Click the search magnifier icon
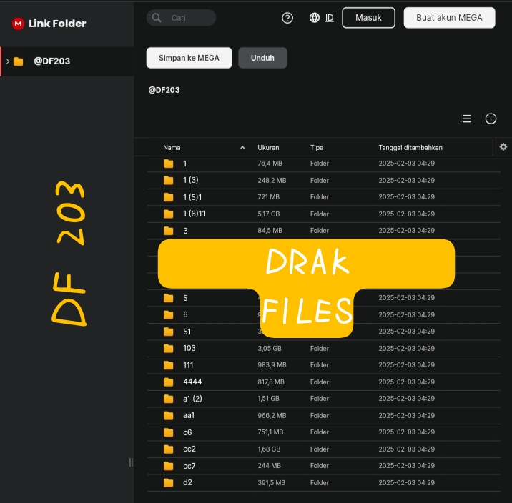Image resolution: width=512 pixels, height=503 pixels. 157,18
